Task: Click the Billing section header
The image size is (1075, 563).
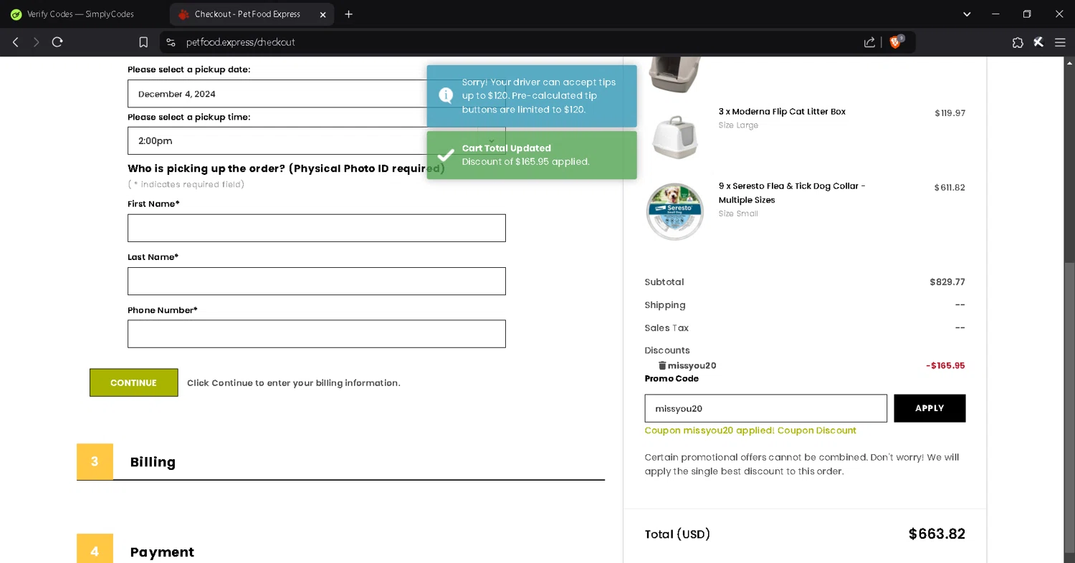Action: click(153, 462)
